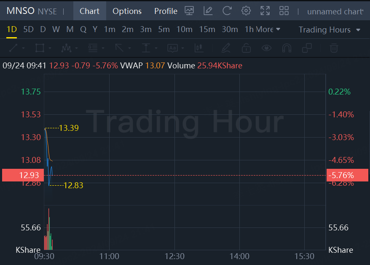Open the chart monitor icon next to Profile

[x=189, y=11]
